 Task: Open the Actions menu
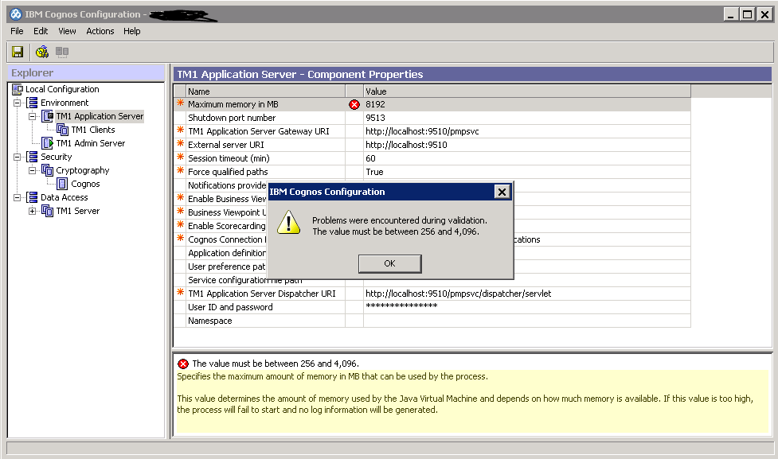click(x=100, y=31)
